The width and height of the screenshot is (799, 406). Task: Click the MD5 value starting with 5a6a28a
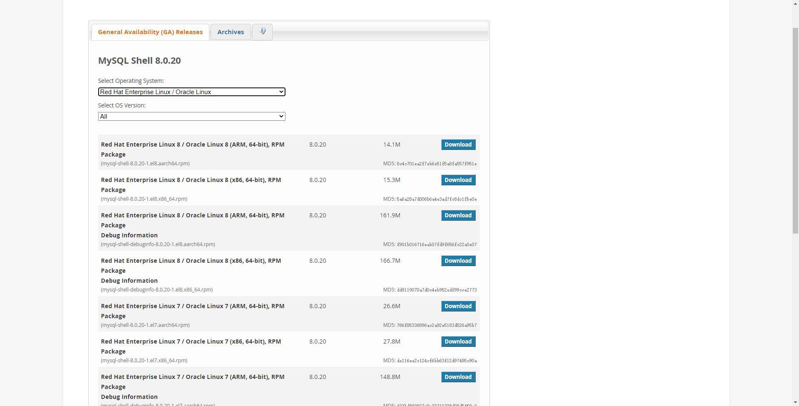(x=437, y=199)
